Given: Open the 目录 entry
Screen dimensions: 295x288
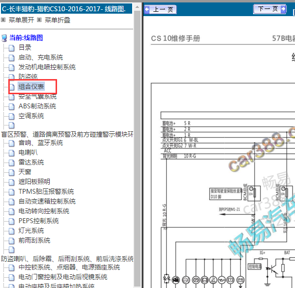Looking at the screenshot, I should [25, 47].
